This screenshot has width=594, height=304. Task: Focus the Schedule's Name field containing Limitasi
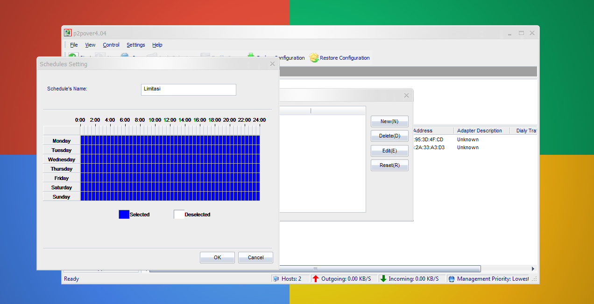(x=189, y=90)
